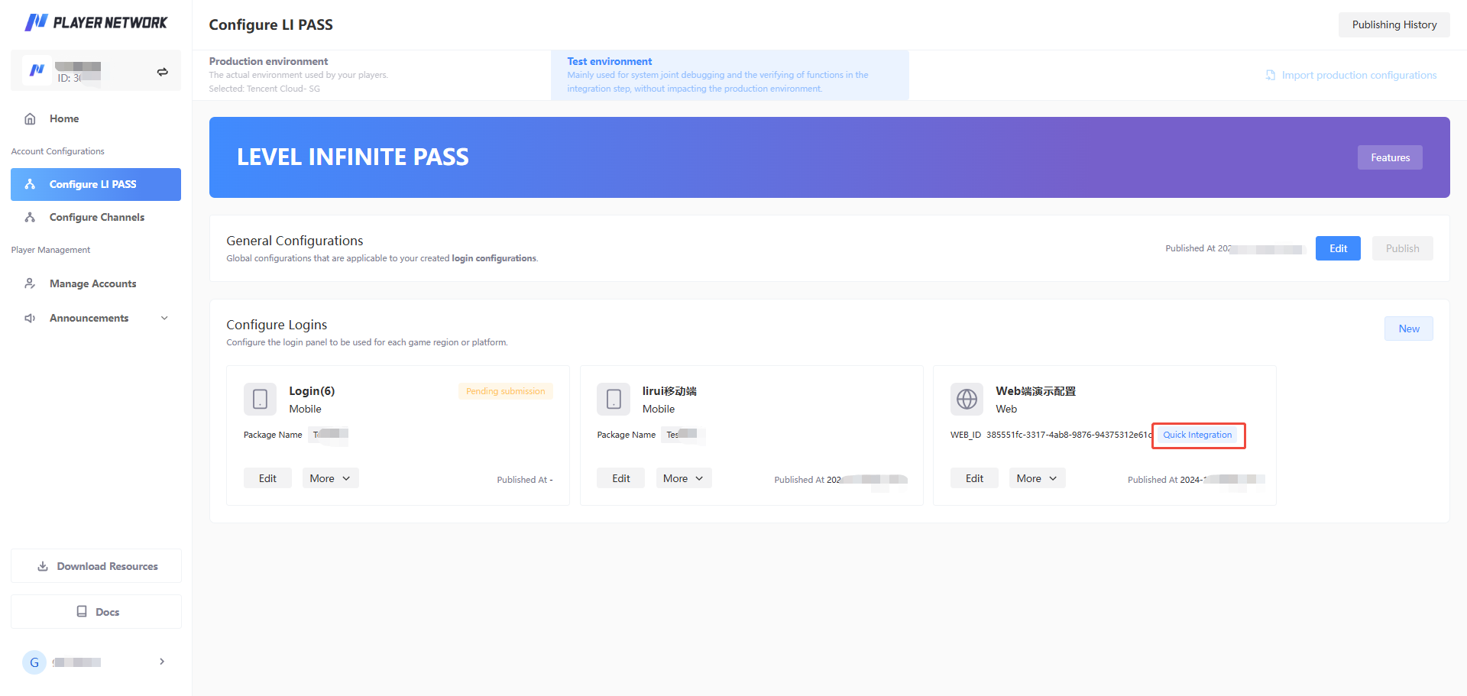Open the More dropdown on Login(6) card
The image size is (1467, 696).
tap(330, 477)
